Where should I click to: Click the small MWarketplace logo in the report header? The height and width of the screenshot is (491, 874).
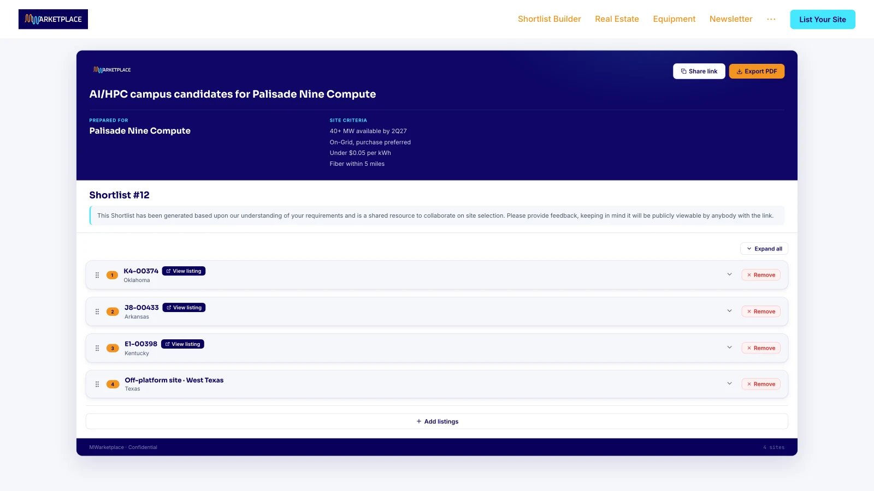coord(112,70)
